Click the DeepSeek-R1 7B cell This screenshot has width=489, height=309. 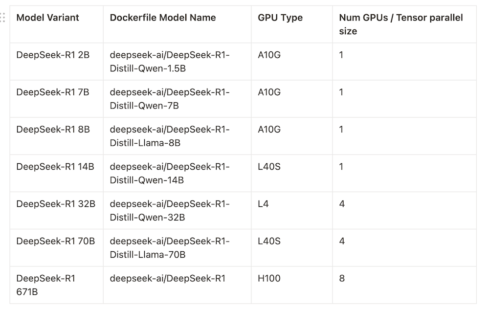(x=56, y=99)
